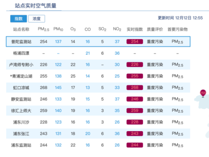This screenshot has width=209, height=157.
Task: Select the 徐汇上师大 station name
Action: pos(21,111)
